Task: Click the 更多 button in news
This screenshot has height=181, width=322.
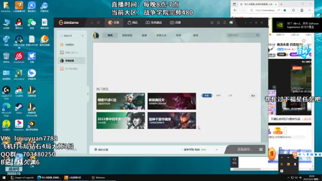Action: pos(253,96)
